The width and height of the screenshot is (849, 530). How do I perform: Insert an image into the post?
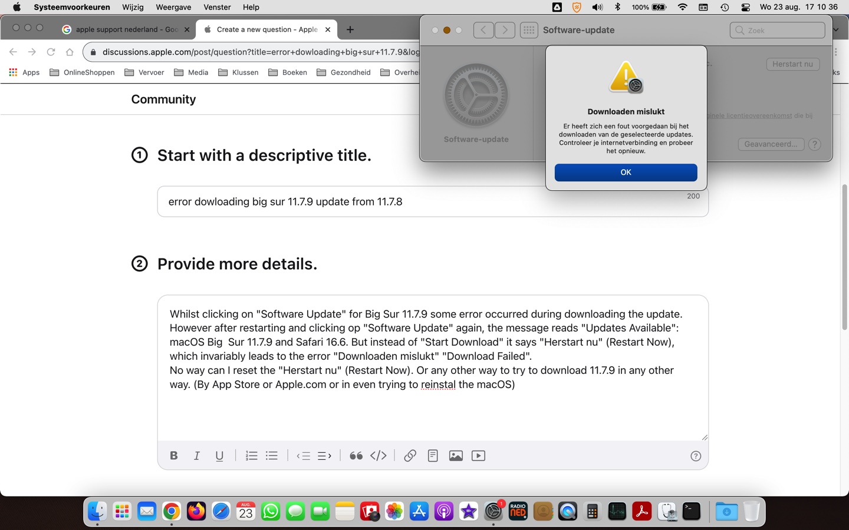click(x=456, y=455)
